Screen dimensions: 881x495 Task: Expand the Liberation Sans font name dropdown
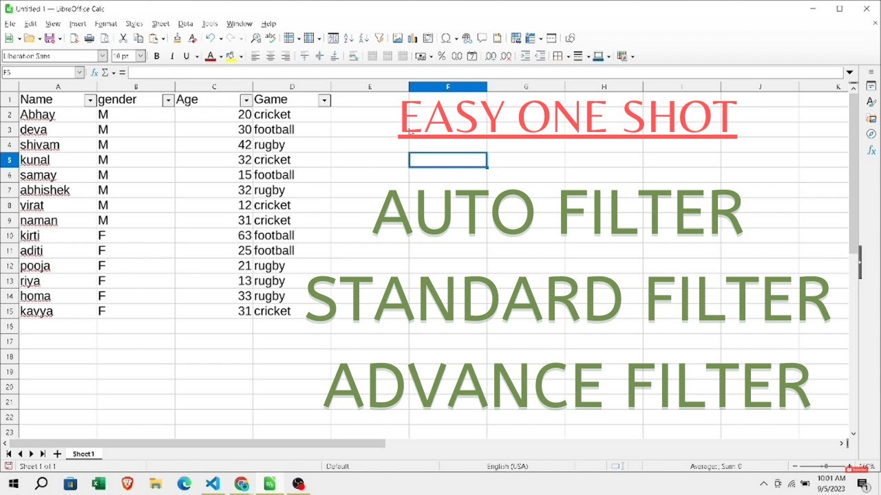103,56
